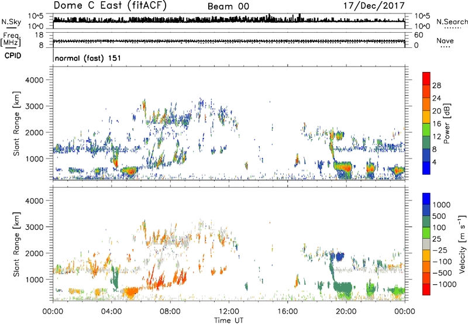The height and width of the screenshot is (324, 468).
Task: Click the "-1000" velocity colorbar label
Action: coord(445,284)
